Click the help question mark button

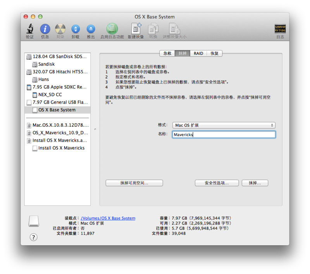(33, 237)
